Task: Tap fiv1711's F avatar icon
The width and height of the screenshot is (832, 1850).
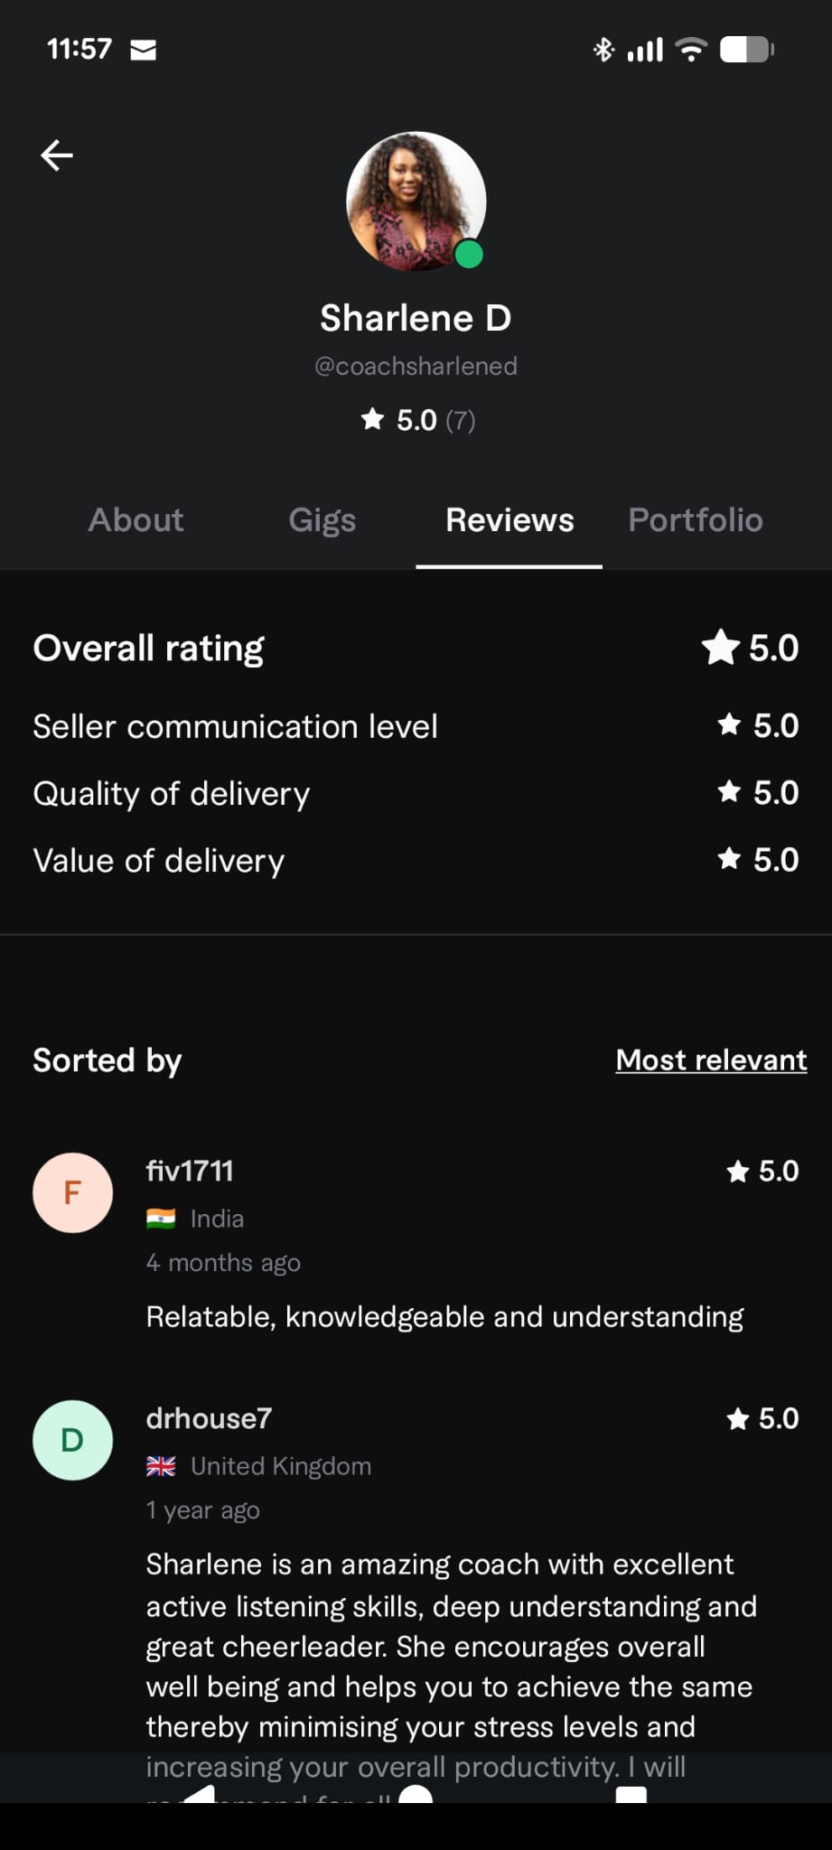Action: coord(72,1192)
